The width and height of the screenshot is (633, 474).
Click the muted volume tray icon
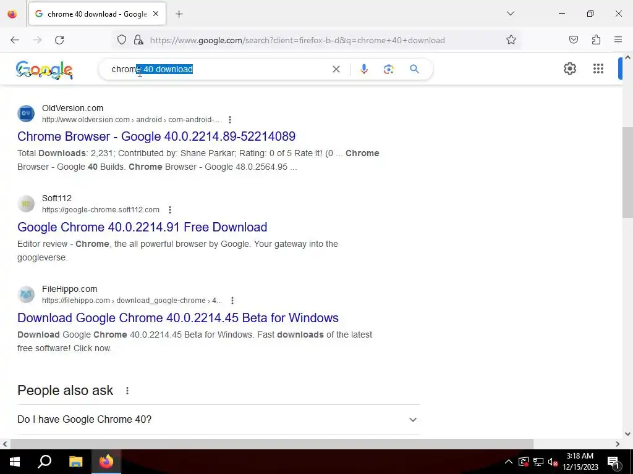[x=553, y=462]
